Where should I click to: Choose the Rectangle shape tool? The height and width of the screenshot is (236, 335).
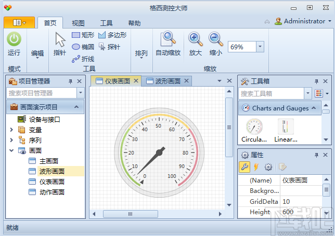(x=83, y=35)
